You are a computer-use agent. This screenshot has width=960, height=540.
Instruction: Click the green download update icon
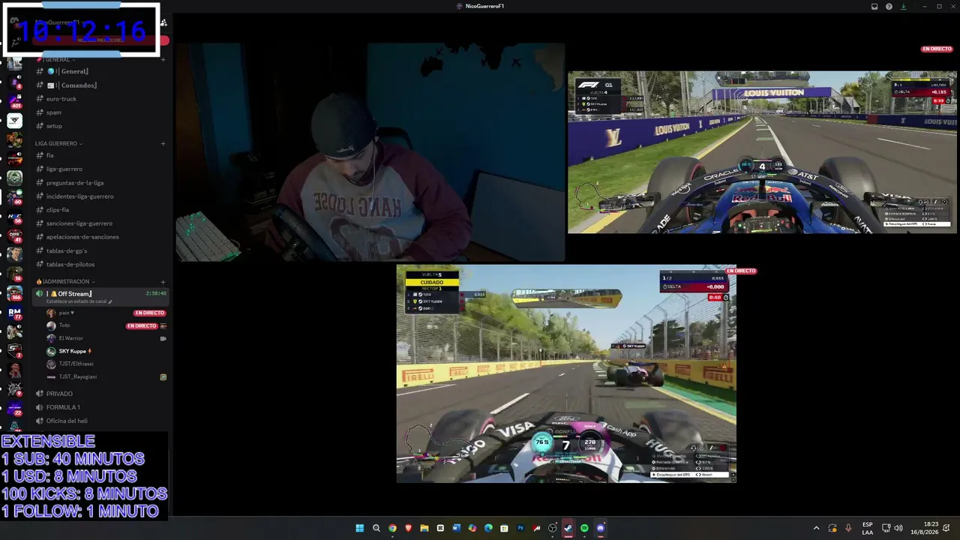pyautogui.click(x=903, y=6)
